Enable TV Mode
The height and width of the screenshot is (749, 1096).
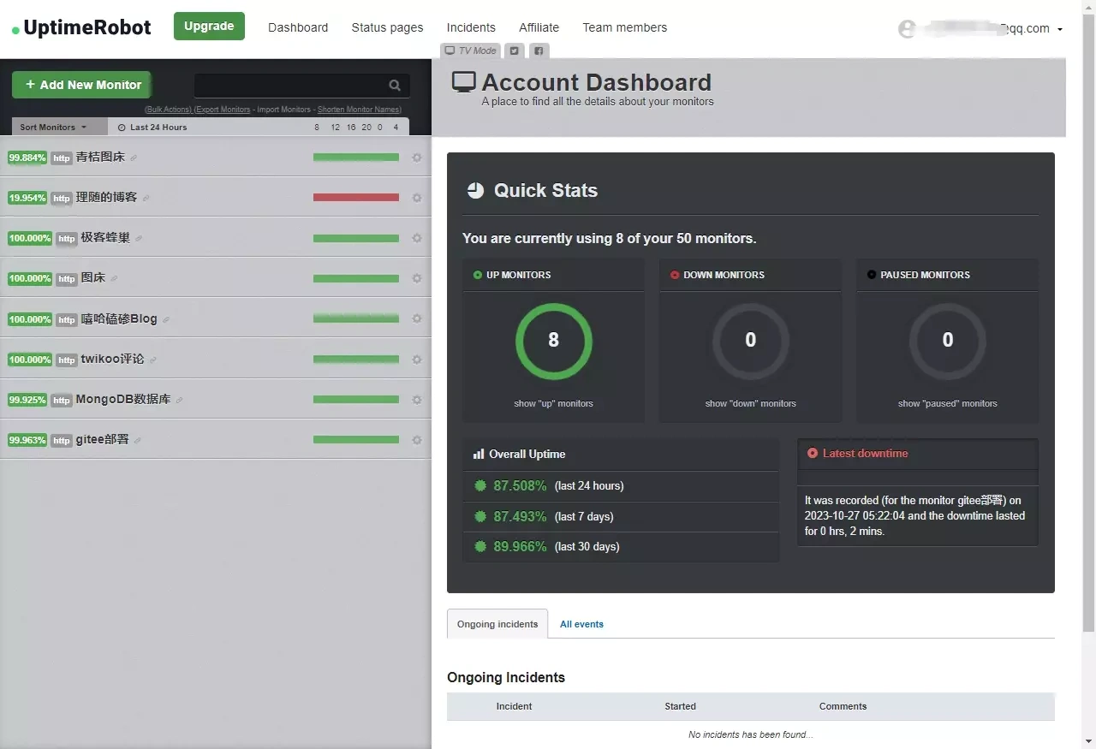tap(471, 51)
